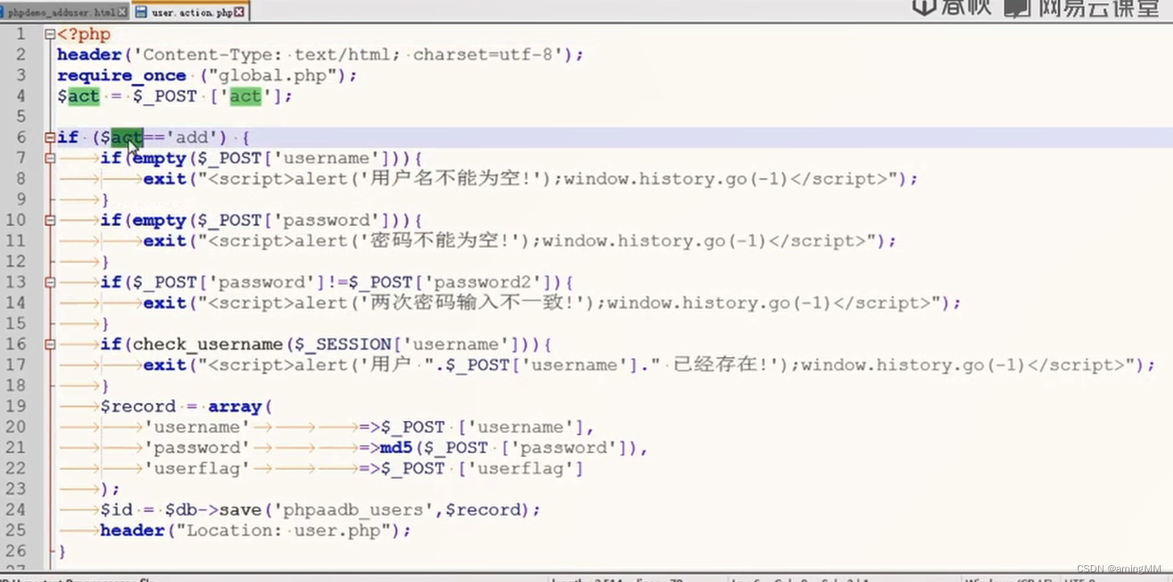
Task: Fold the empty password check on line 10
Action: pyautogui.click(x=50, y=220)
